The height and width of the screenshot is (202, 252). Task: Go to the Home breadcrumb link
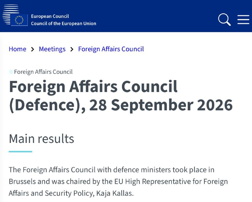[x=18, y=49]
